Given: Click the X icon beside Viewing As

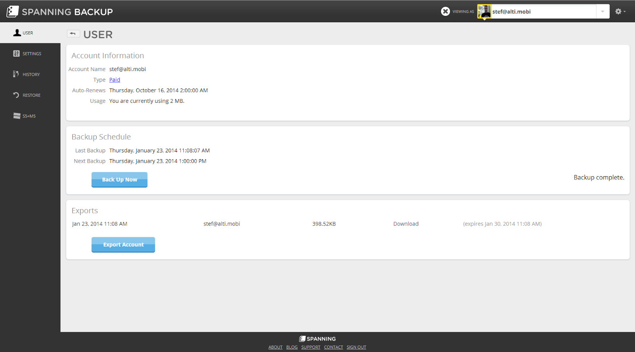Looking at the screenshot, I should (x=445, y=12).
